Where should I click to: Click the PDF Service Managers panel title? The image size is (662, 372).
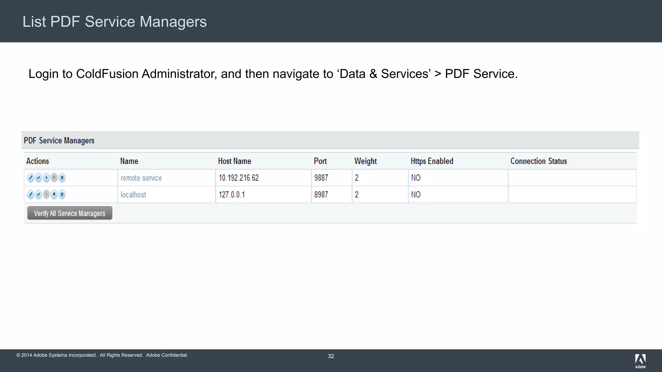[59, 140]
